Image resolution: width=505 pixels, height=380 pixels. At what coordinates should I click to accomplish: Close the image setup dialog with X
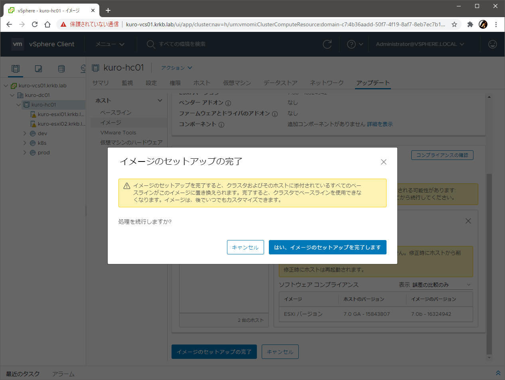(x=383, y=162)
